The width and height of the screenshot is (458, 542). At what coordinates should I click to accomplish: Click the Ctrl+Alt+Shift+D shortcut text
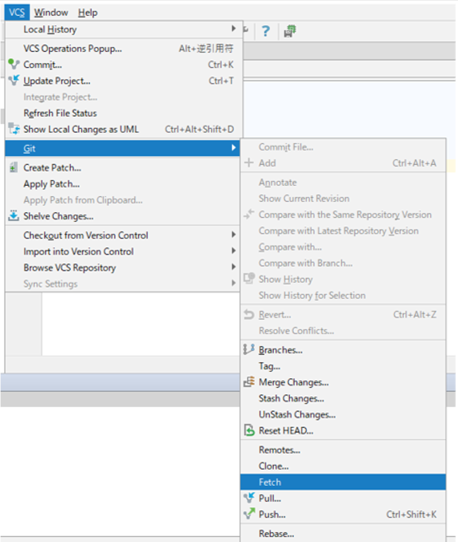[199, 129]
